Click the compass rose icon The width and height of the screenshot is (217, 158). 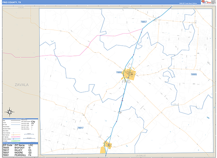coord(9,112)
